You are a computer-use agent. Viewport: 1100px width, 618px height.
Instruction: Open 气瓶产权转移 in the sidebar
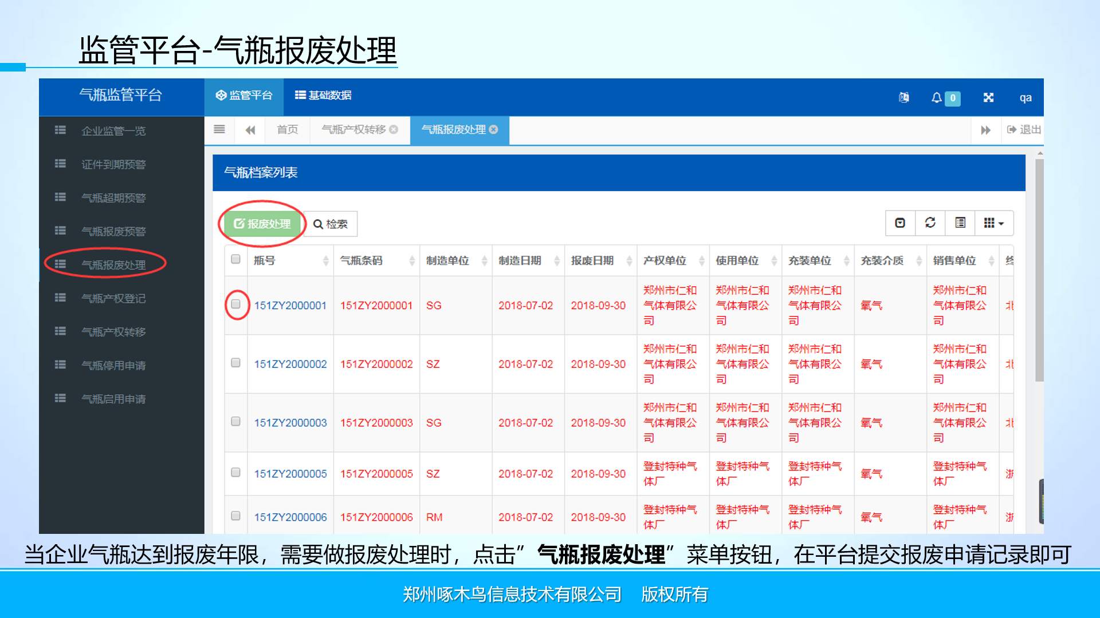(x=113, y=332)
